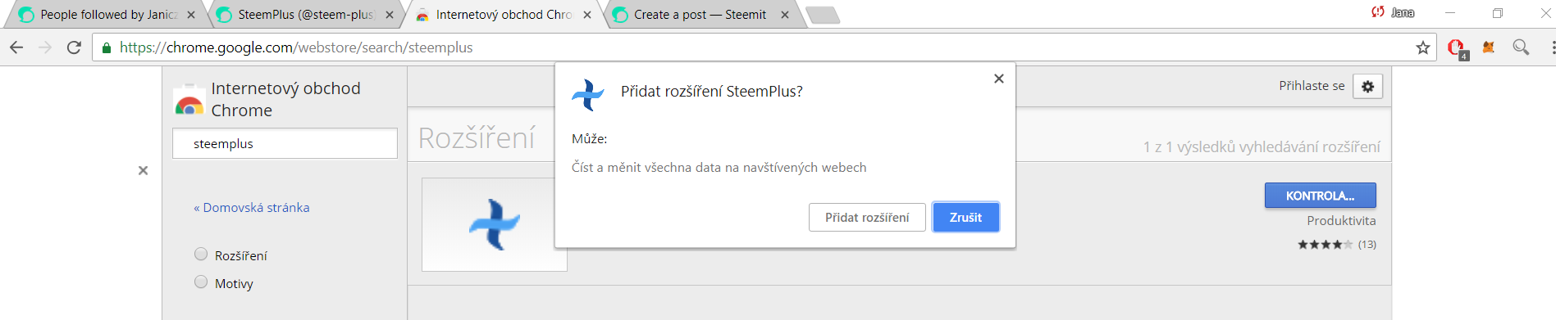Click the red Opera-style extension icon
Viewport: 1556px width, 320px height.
1457,48
